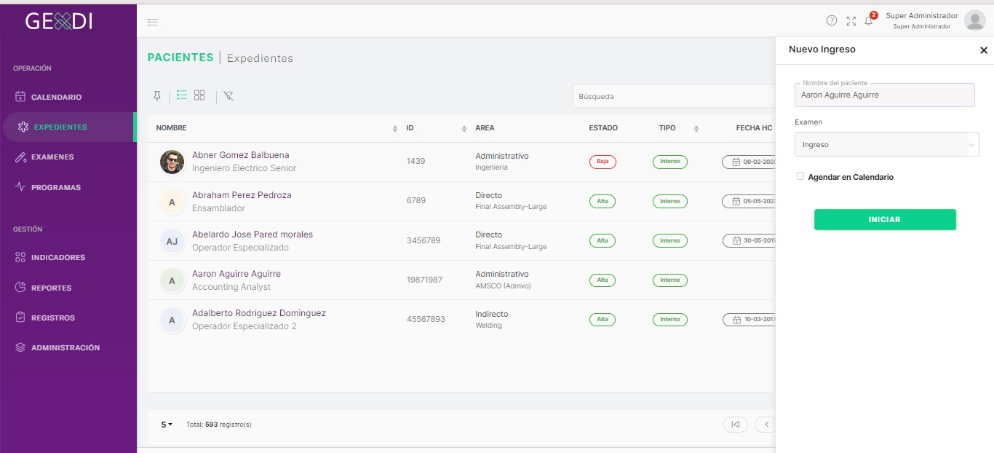Open the notifications bell
This screenshot has height=453, width=994.
(868, 21)
